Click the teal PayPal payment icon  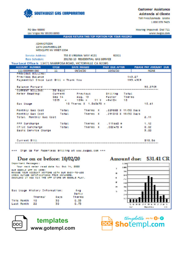pos(162,218)
